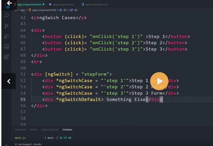This screenshot has height=146, width=213.
Task: Click the white back arrow at top-left
Action: pyautogui.click(x=9, y=3)
